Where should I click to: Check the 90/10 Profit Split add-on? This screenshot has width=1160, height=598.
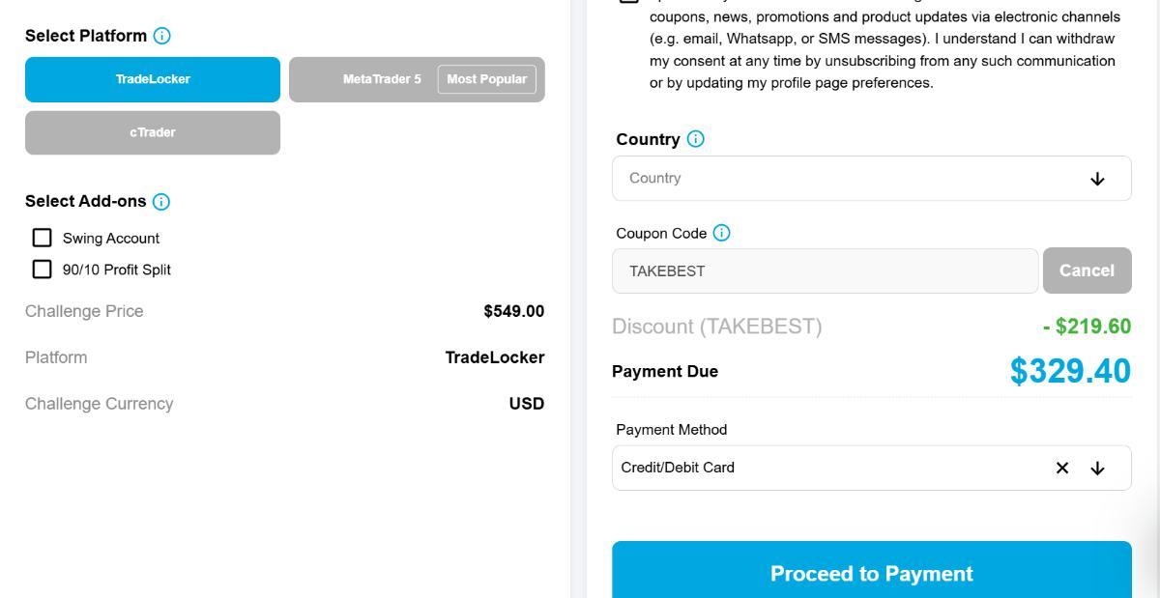pos(42,270)
